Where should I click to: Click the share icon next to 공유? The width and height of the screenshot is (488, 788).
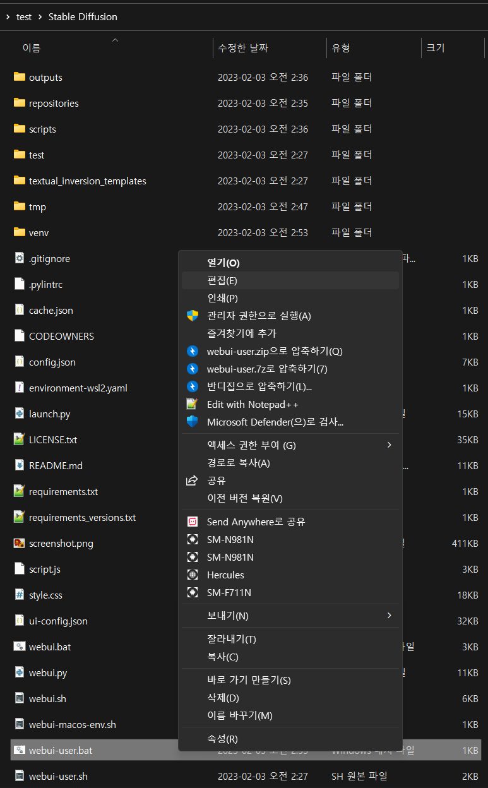[193, 481]
